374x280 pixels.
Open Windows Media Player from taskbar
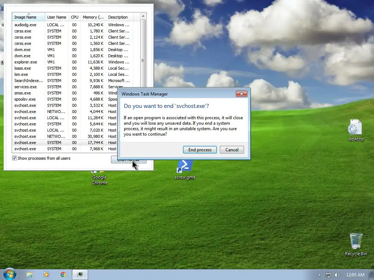[46, 275]
